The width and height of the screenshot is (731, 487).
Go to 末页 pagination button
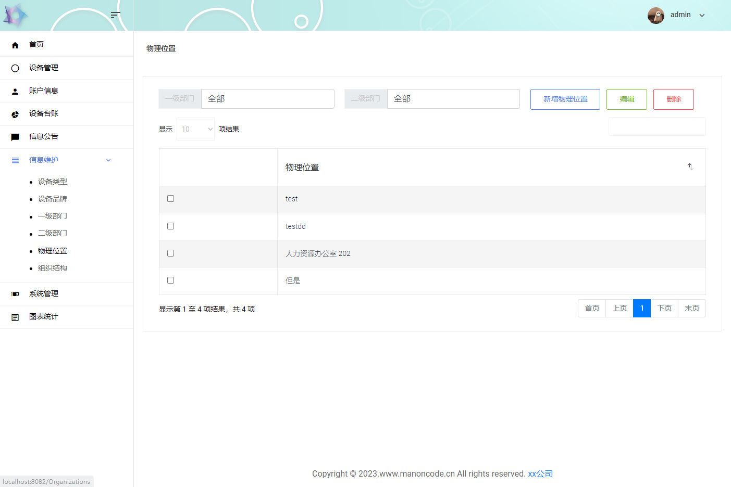coord(692,308)
